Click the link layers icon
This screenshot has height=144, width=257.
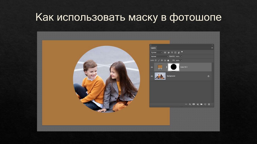[x=186, y=104]
